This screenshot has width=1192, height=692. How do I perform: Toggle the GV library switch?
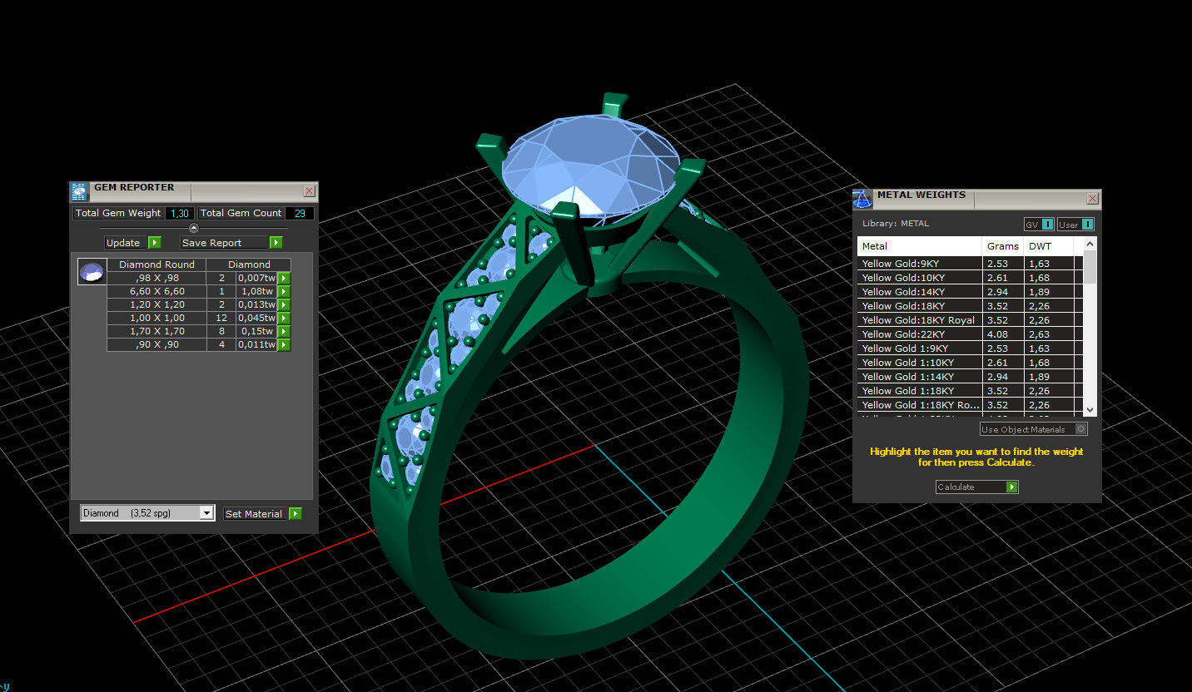(x=1039, y=225)
